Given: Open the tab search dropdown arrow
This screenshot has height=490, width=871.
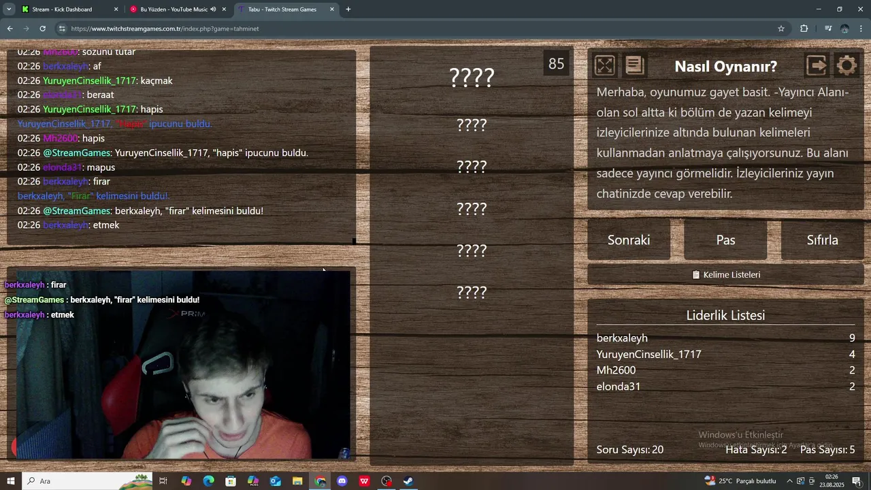Looking at the screenshot, I should point(9,10).
